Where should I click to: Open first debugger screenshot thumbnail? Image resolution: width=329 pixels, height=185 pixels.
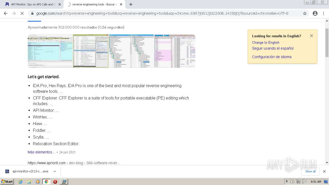[50, 51]
